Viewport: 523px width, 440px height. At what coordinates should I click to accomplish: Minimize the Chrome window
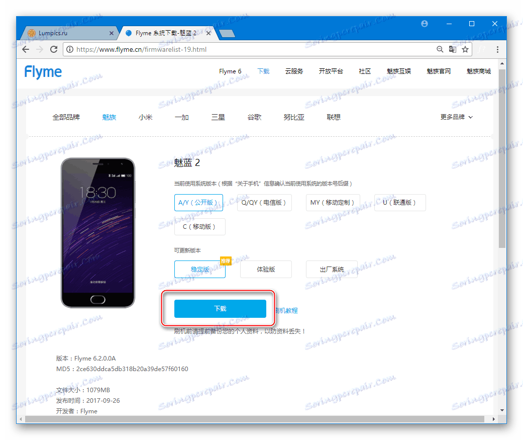449,24
